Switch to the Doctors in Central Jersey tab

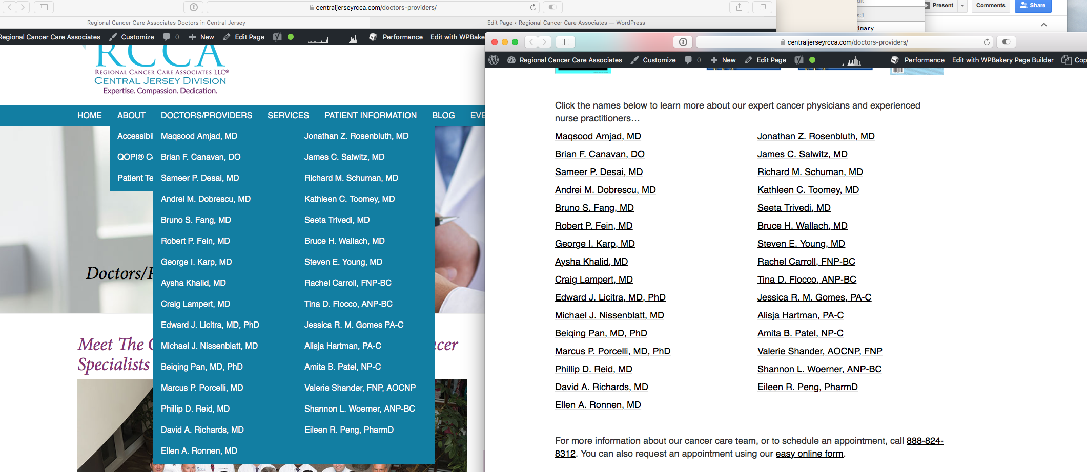[166, 23]
